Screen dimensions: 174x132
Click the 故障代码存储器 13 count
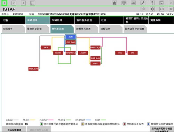point(17,124)
